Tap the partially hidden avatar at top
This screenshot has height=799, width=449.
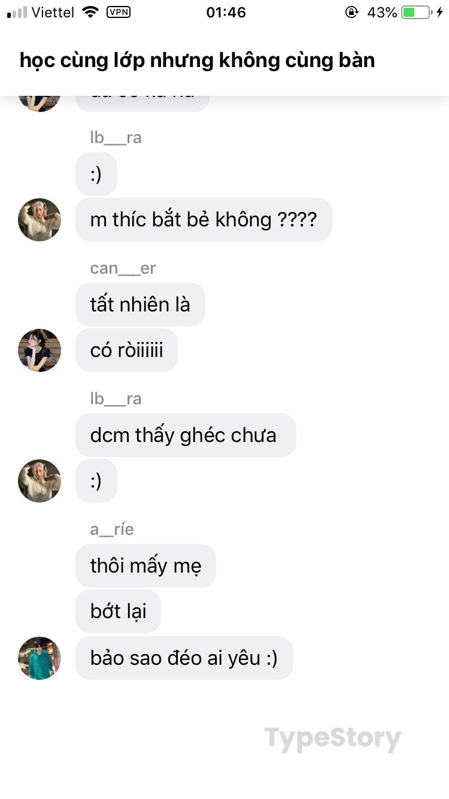tap(40, 103)
